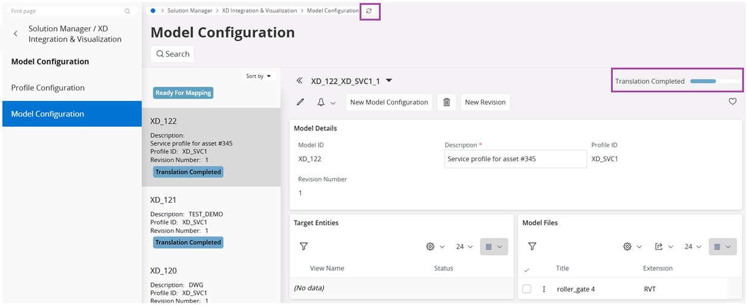
Task: Select Profile Configuration in the sidebar
Action: [48, 88]
